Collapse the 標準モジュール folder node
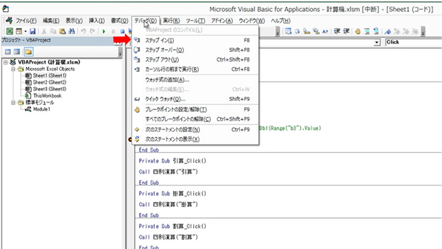This screenshot has height=249, width=442. (x=13, y=102)
